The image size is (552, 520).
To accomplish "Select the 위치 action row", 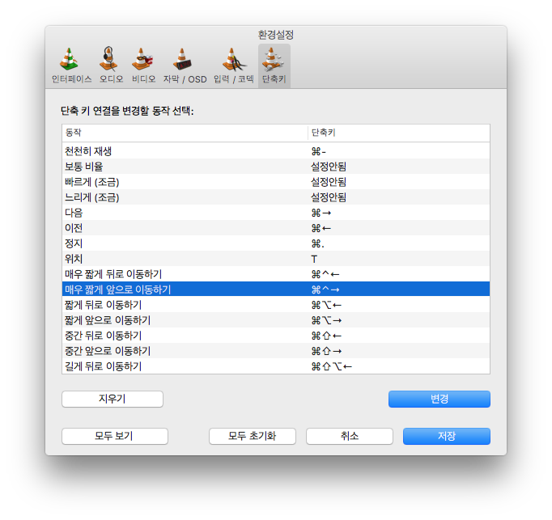I will 276,259.
